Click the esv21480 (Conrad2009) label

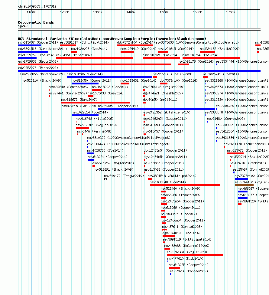(x=226, y=119)
